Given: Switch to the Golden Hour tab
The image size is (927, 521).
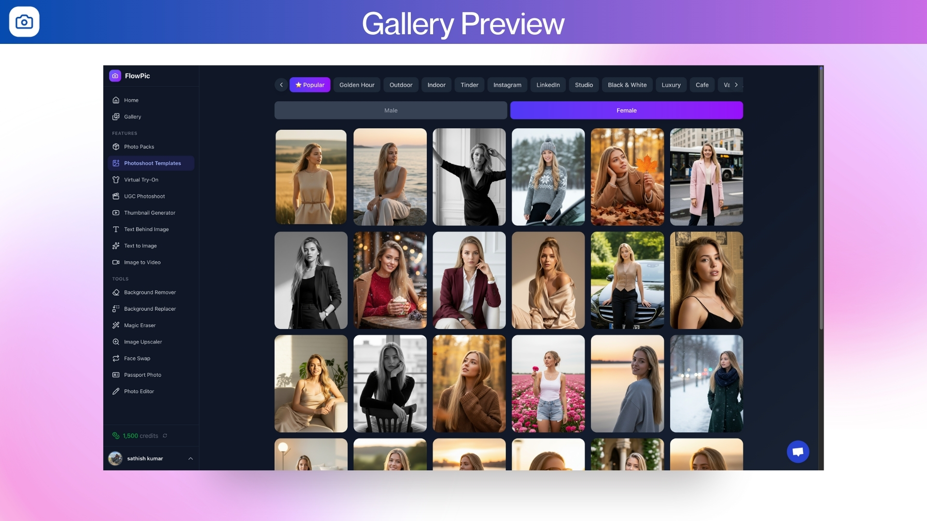Looking at the screenshot, I should pos(357,85).
